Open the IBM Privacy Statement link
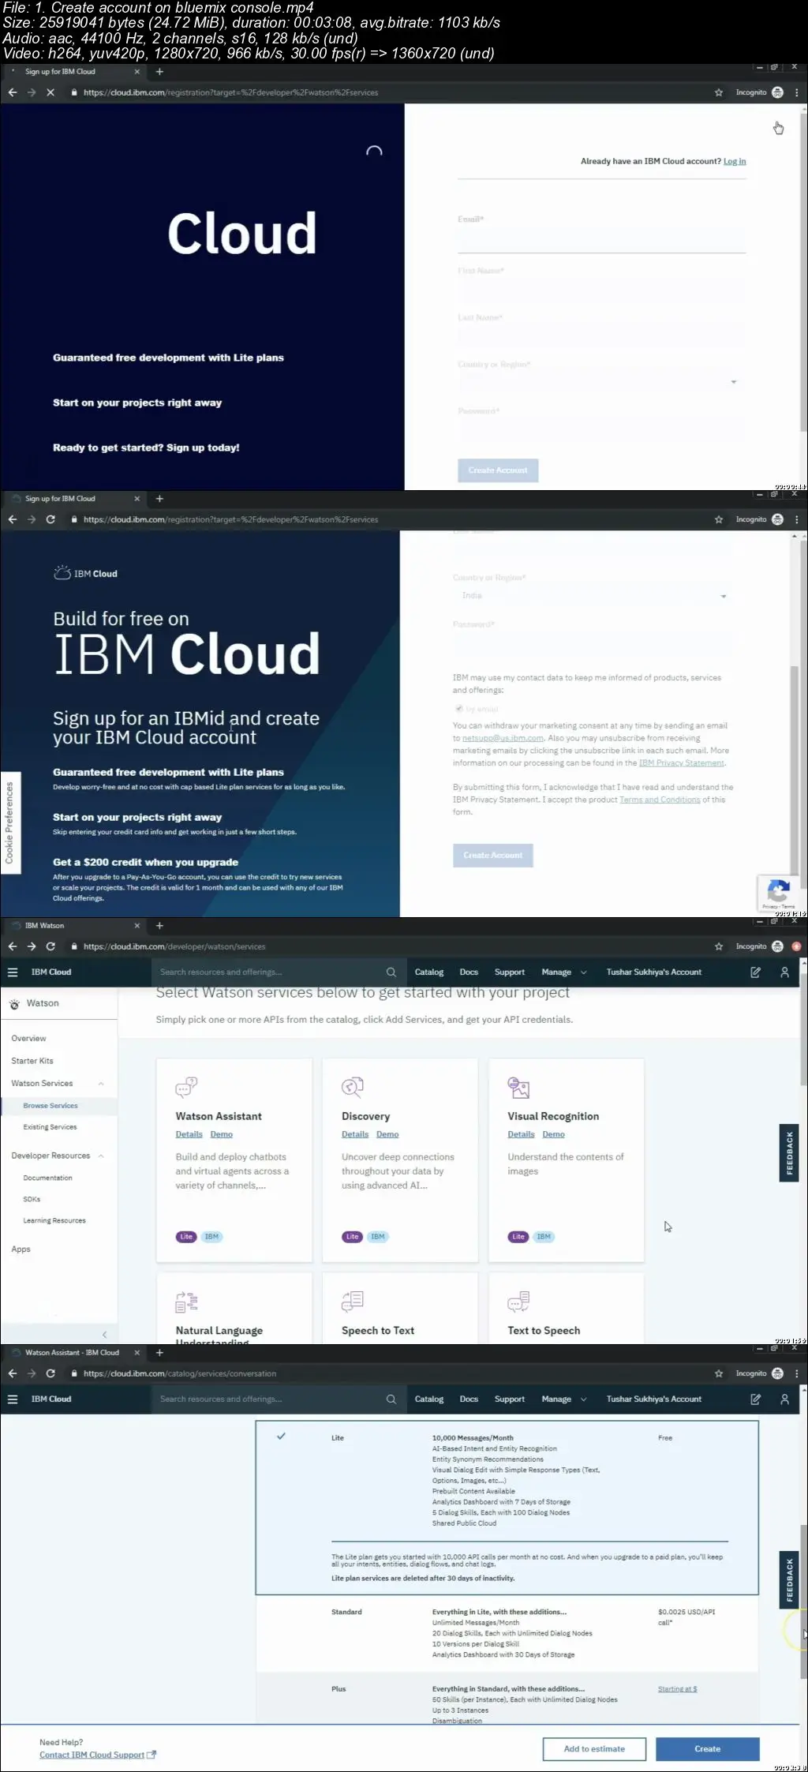Viewport: 808px width, 1772px height. (x=681, y=763)
